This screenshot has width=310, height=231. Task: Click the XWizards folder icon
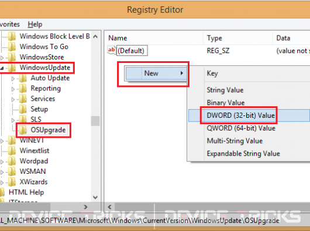[12, 182]
